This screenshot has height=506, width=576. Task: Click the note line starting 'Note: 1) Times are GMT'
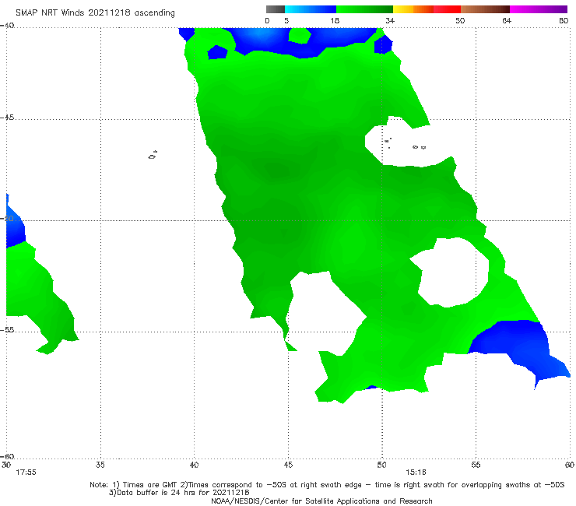(x=327, y=485)
